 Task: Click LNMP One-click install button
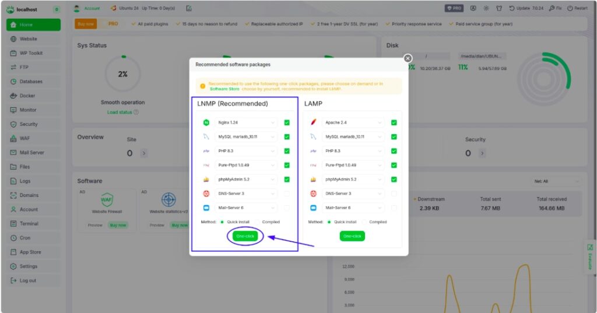point(245,236)
